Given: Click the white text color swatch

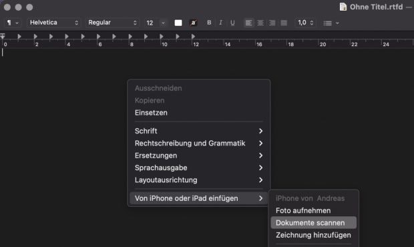Looking at the screenshot, I should pyautogui.click(x=178, y=23).
